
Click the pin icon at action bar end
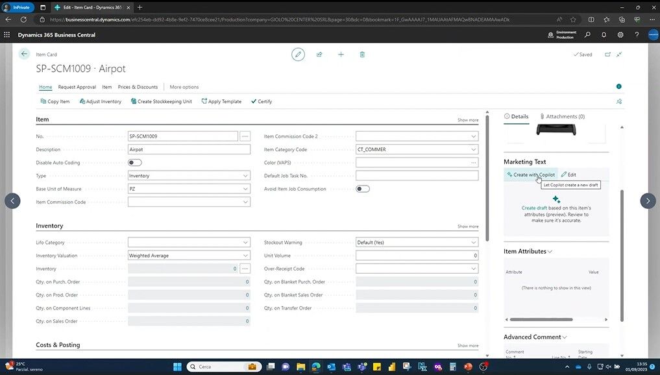coord(618,101)
